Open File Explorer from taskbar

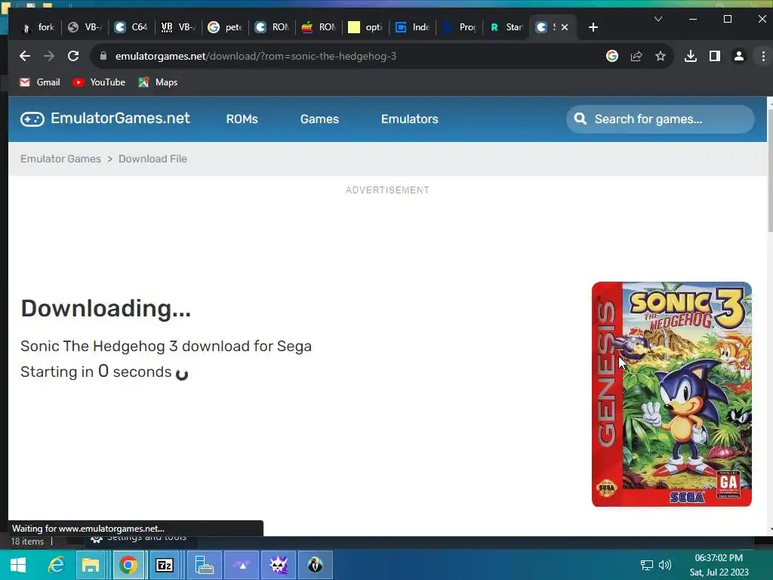91,565
